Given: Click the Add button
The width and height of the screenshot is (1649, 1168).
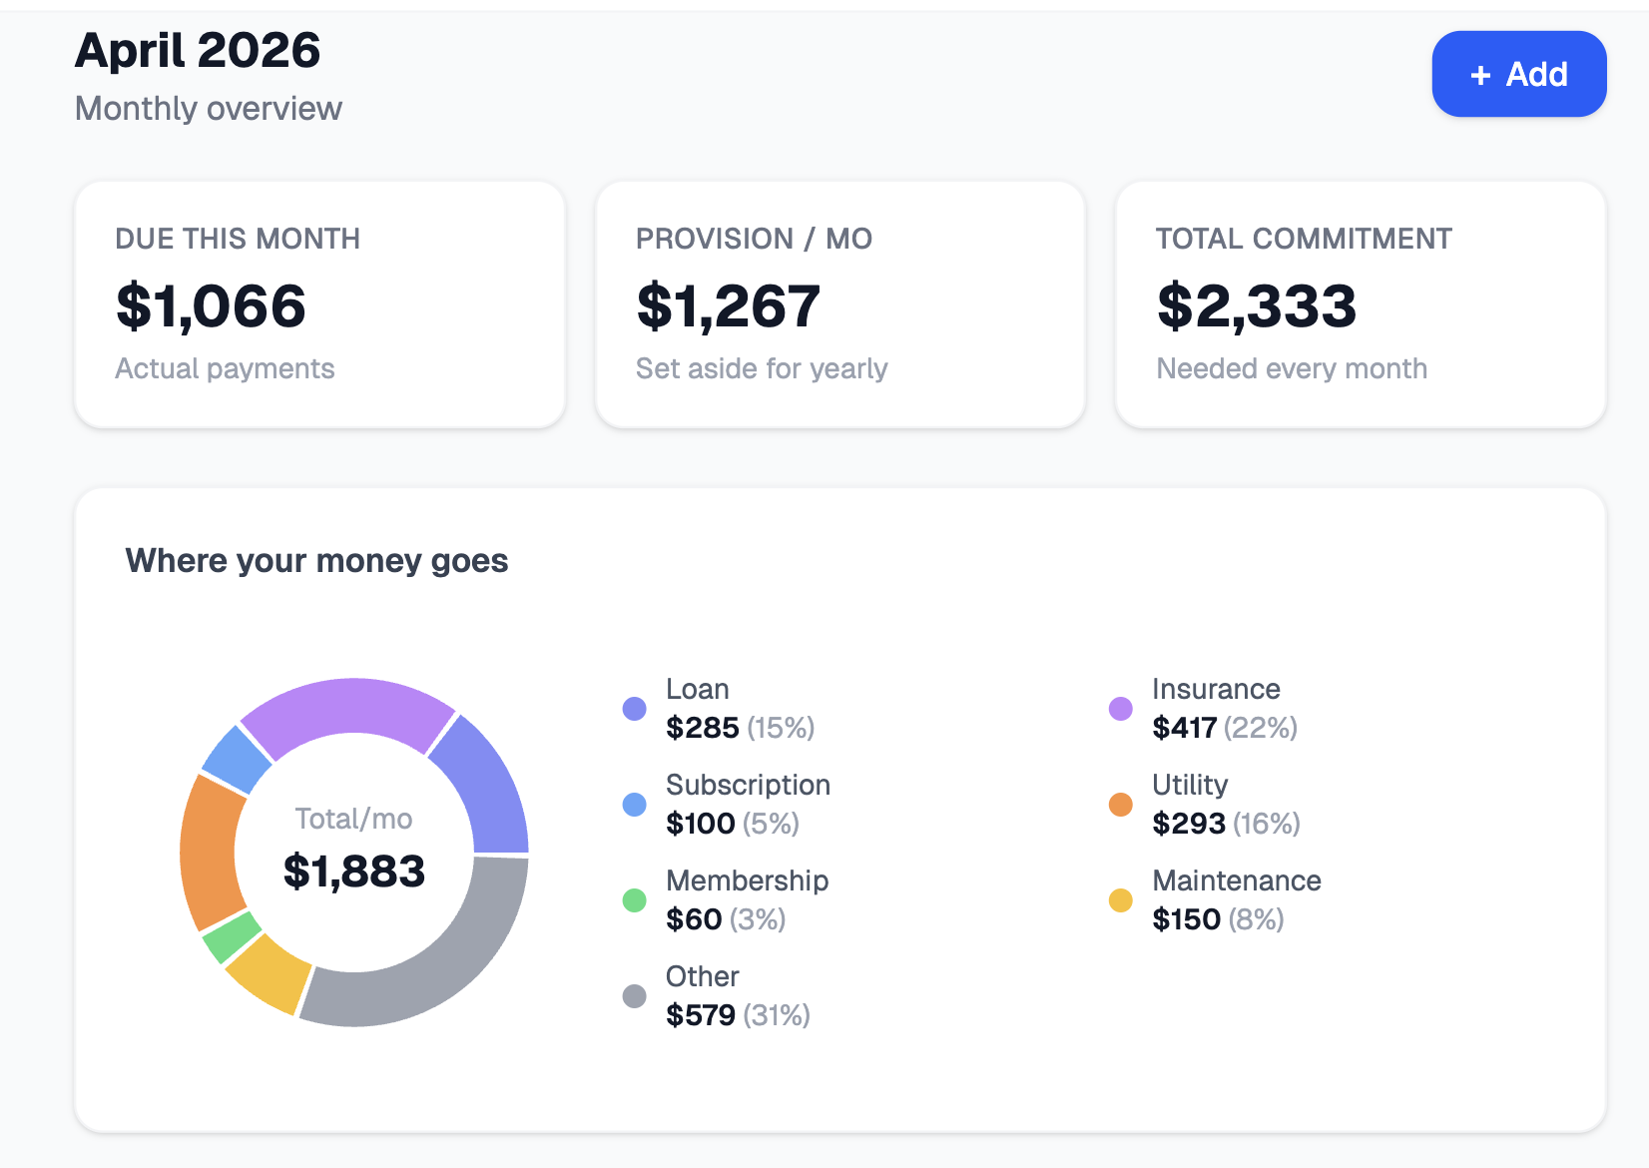Looking at the screenshot, I should (1518, 74).
